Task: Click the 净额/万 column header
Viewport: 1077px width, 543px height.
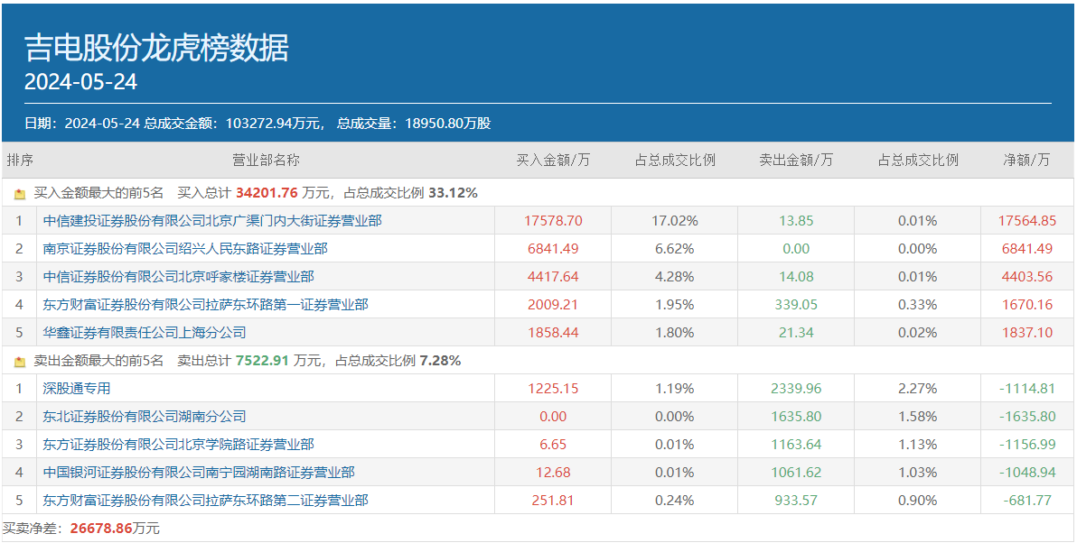Action: pyautogui.click(x=1026, y=161)
